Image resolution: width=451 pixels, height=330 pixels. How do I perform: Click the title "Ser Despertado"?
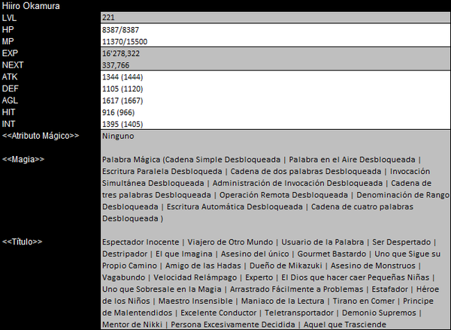[x=401, y=242]
